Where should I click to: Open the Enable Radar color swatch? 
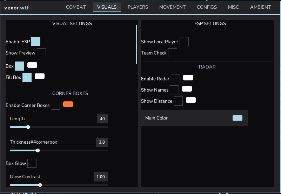(x=188, y=78)
